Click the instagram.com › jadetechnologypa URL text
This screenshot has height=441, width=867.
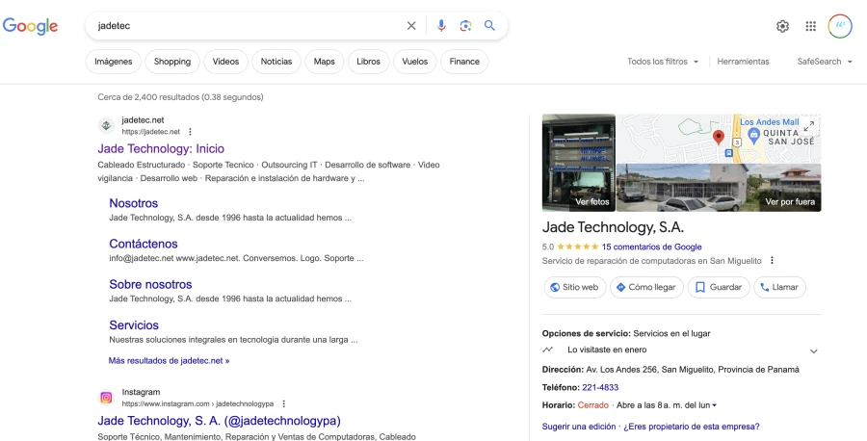(x=197, y=404)
